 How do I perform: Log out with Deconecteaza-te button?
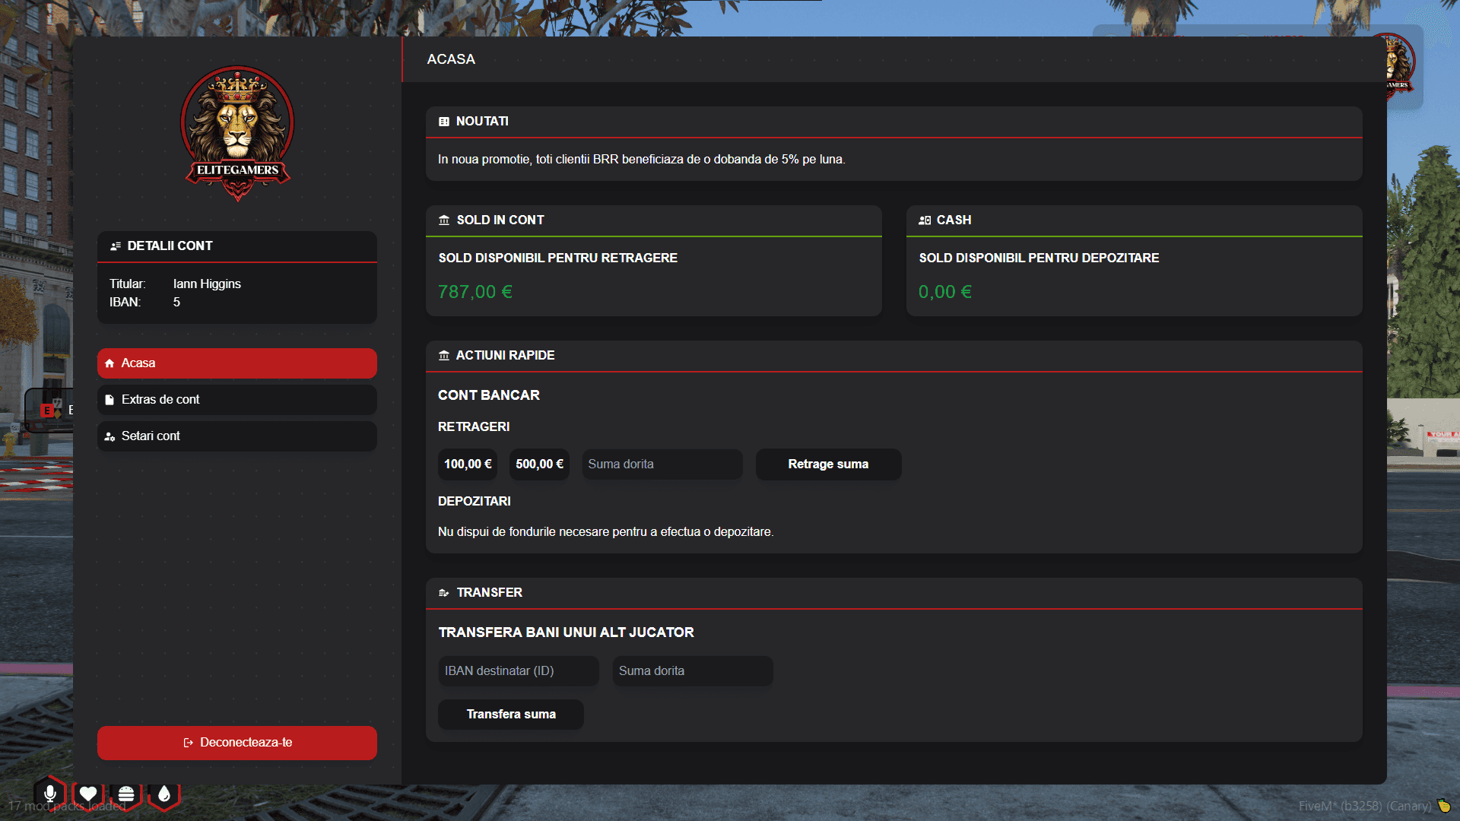[237, 743]
